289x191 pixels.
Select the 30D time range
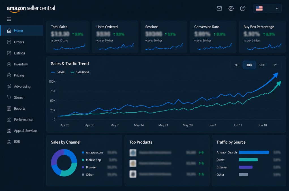click(249, 65)
